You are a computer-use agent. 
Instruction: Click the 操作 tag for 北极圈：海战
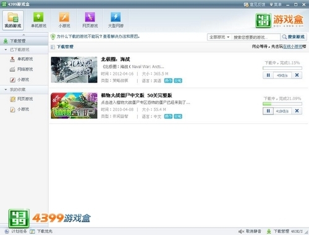pos(168,80)
